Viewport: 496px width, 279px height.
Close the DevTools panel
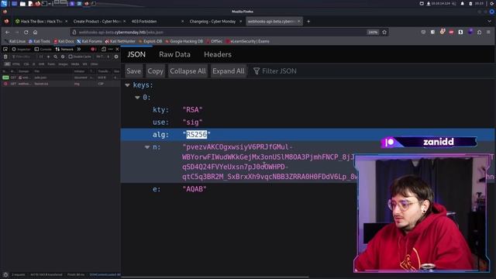(117, 50)
